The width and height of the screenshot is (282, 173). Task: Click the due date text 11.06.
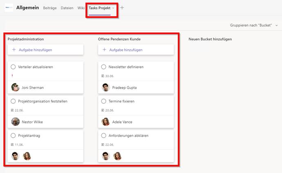19,145
